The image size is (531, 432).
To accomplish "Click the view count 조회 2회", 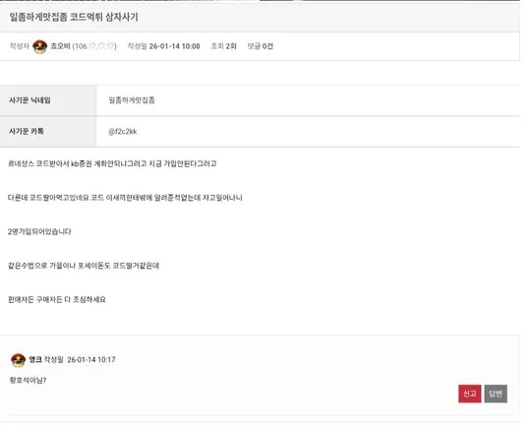I will (223, 46).
